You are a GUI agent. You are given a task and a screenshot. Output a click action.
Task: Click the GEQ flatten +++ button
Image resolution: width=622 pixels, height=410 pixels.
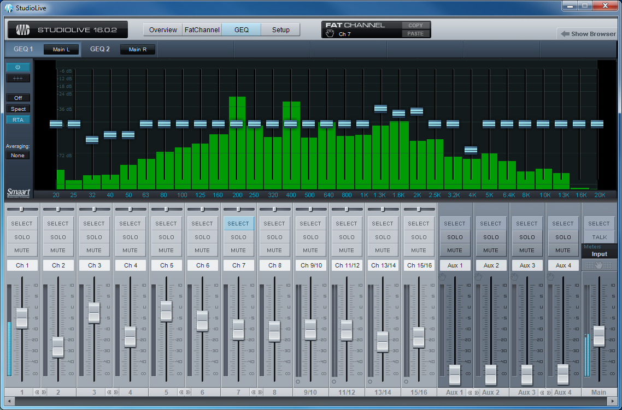18,79
